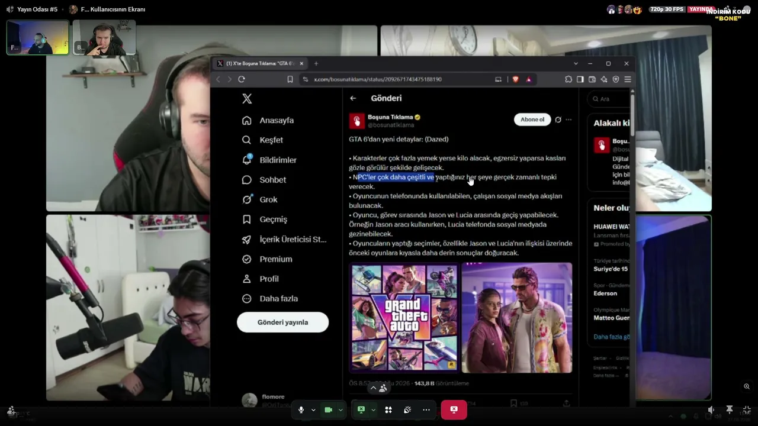
Task: Open the soundboard icon in call bar
Action: pyautogui.click(x=407, y=409)
